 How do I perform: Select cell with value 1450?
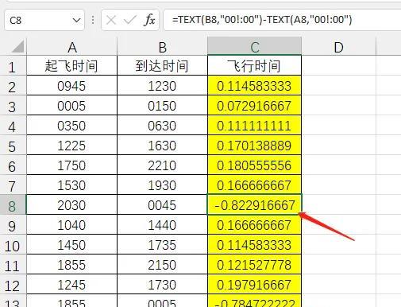(72, 245)
